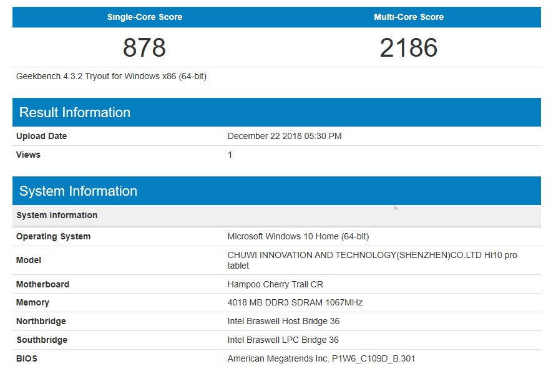Click the Operating System row label
Viewport: 551px width, 374px height.
pos(54,236)
